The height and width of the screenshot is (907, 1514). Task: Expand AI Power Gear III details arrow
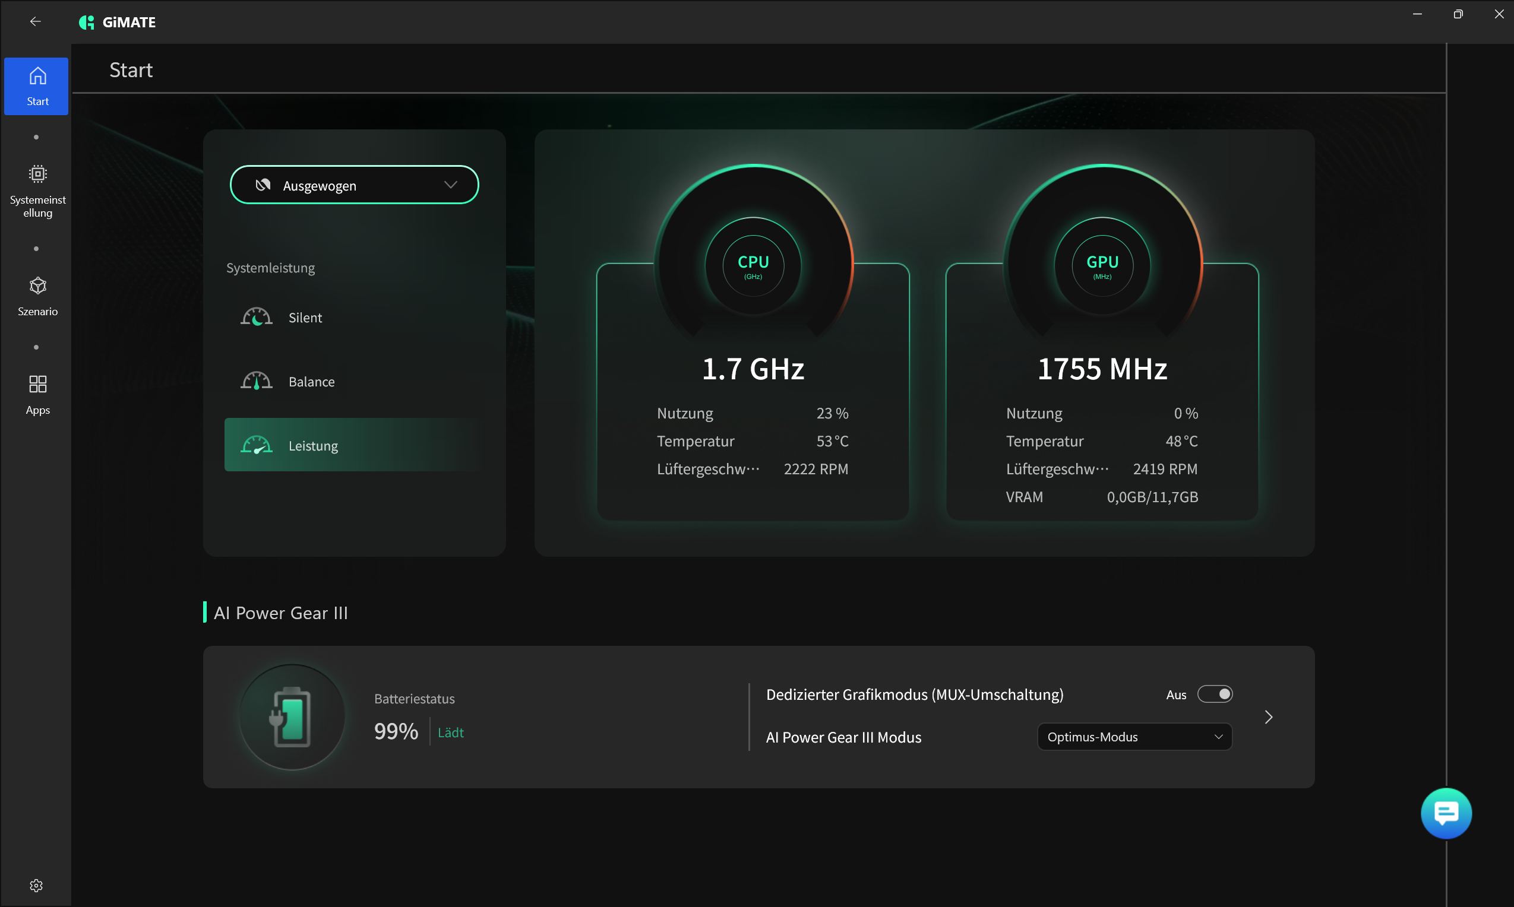1268,717
